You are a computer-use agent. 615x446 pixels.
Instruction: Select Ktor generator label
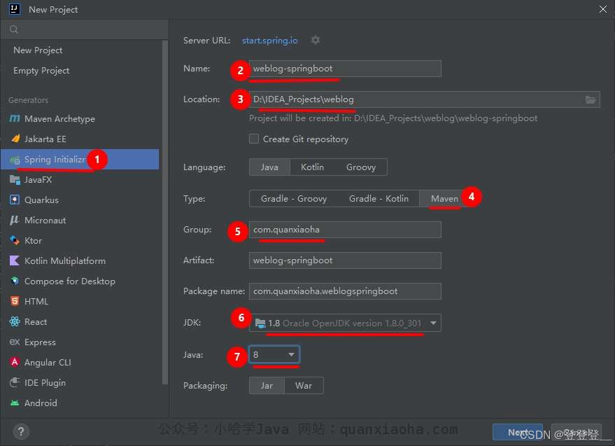point(33,240)
